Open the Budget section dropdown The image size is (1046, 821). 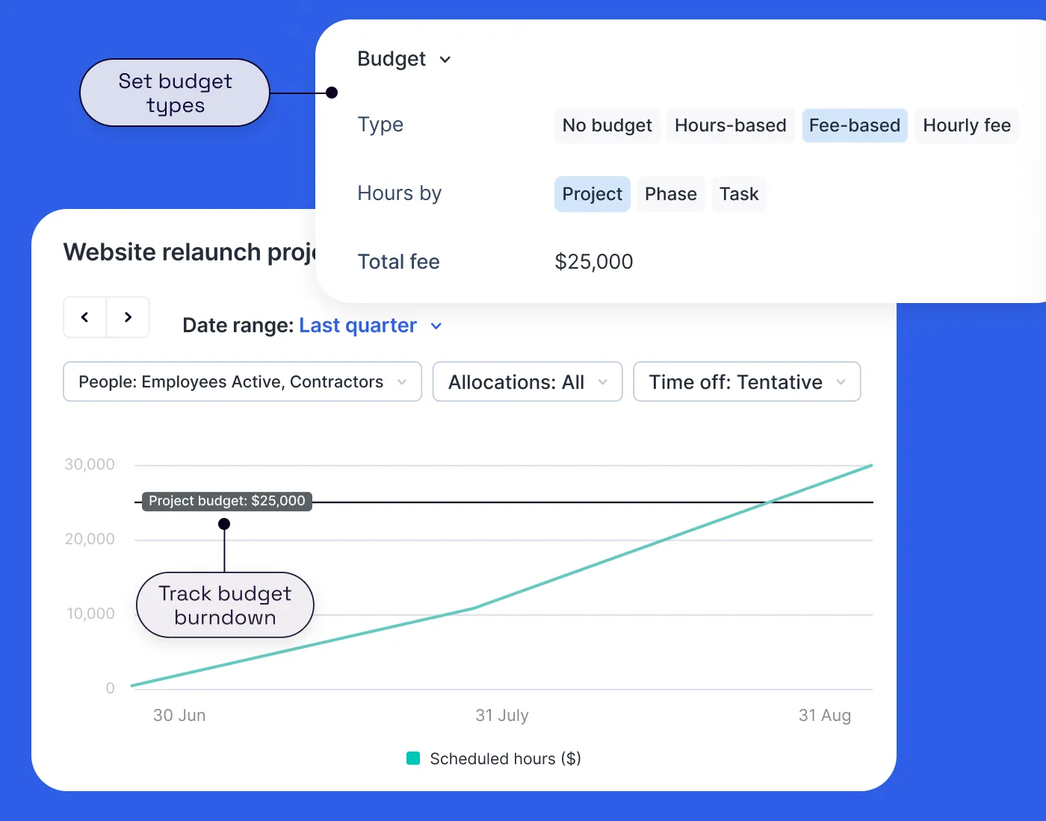[404, 59]
